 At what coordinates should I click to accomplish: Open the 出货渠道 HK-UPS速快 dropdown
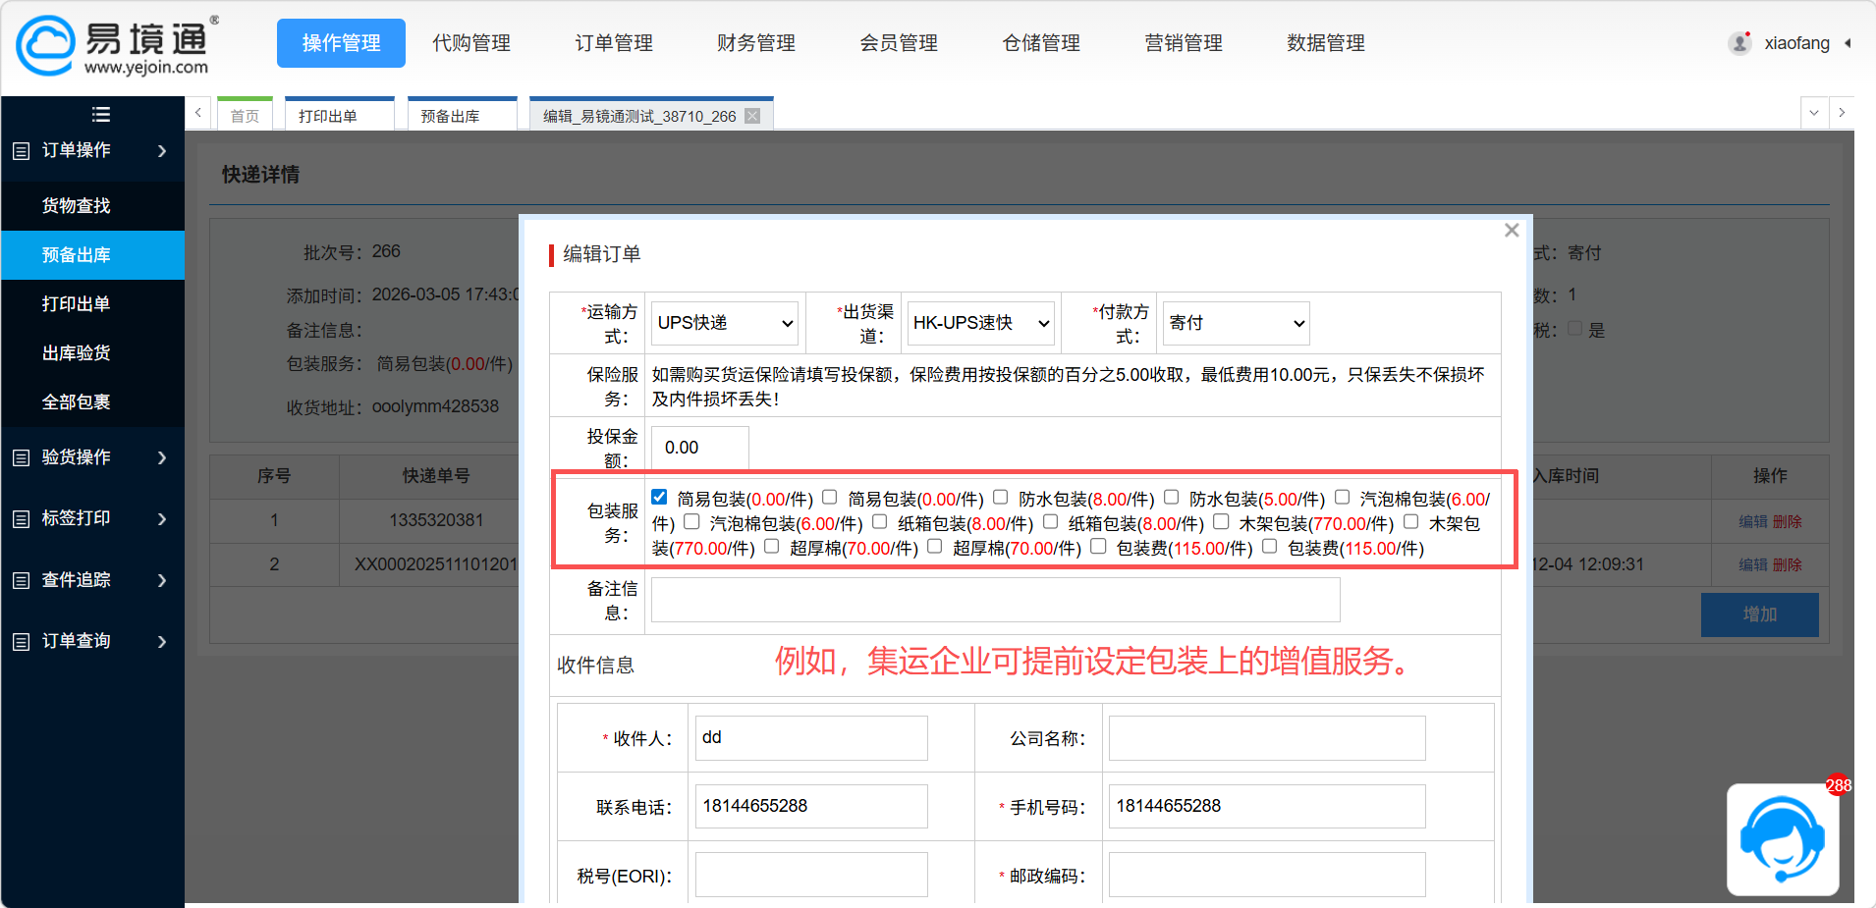point(981,323)
